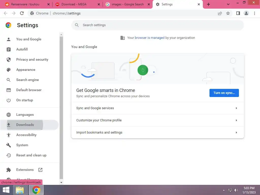
Task: Click sidebar scrollbar up arrow
Action: click(x=61, y=35)
